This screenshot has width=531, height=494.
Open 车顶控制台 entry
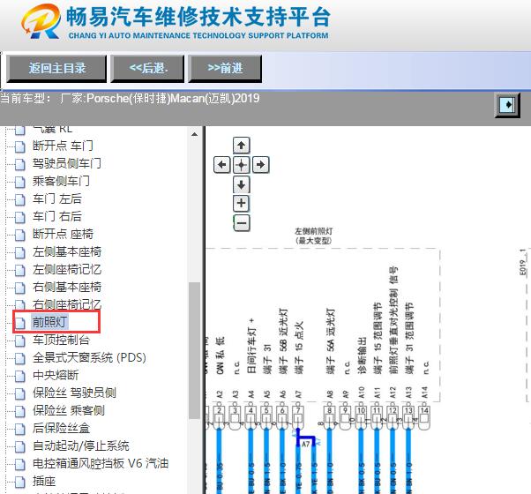tap(61, 340)
